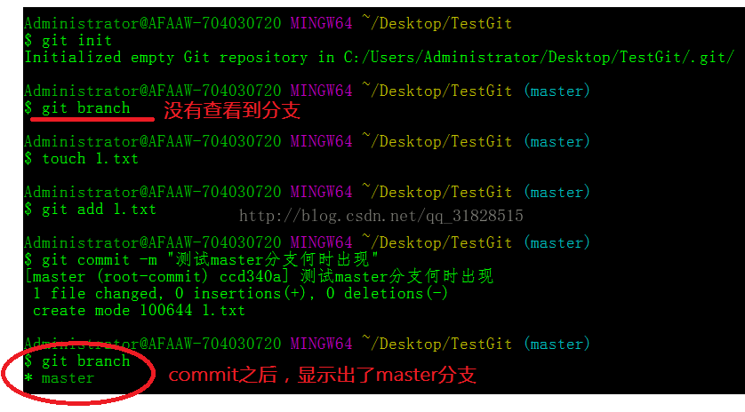Click the 'git init' command line
Viewport: 745px width, 412px height.
coord(68,41)
